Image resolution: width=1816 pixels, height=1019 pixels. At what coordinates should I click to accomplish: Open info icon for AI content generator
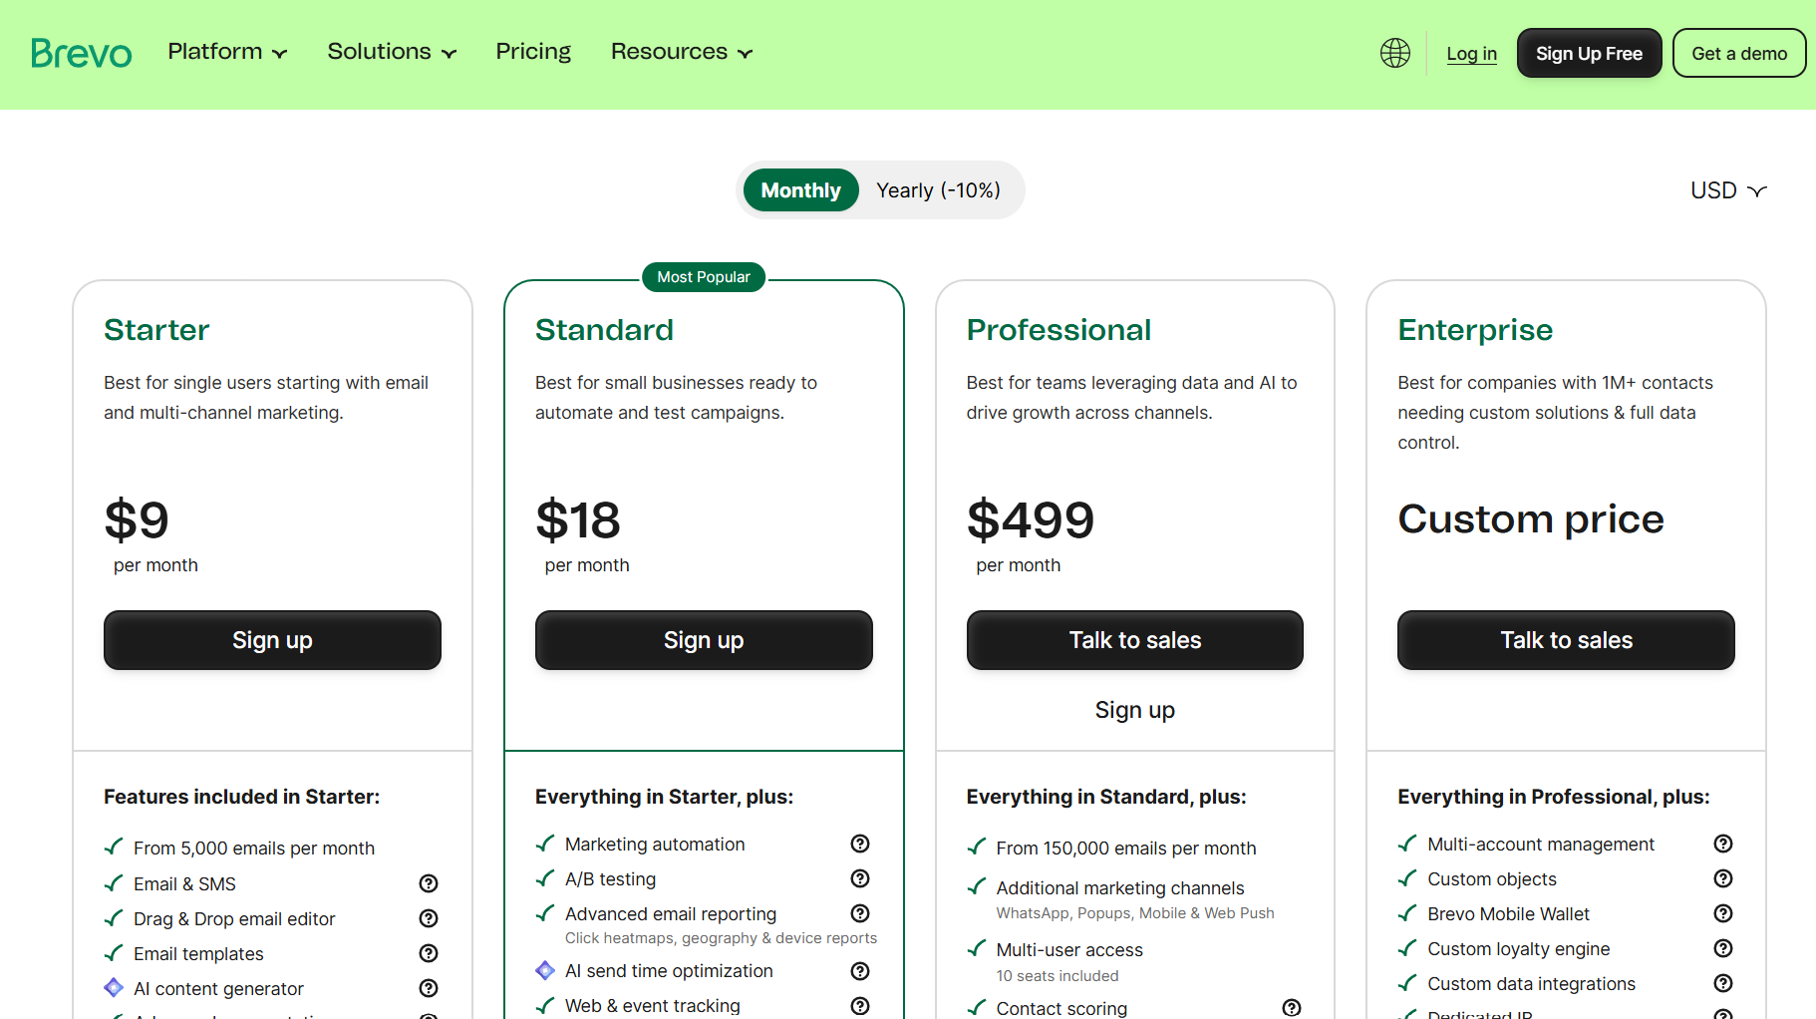pos(429,988)
